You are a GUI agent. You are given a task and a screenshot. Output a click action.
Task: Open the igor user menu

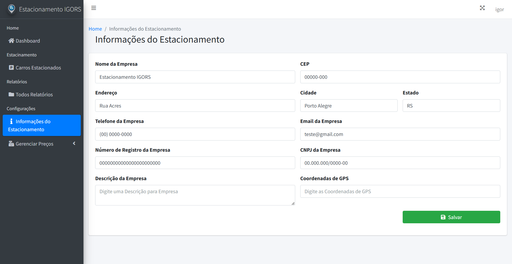[499, 9]
